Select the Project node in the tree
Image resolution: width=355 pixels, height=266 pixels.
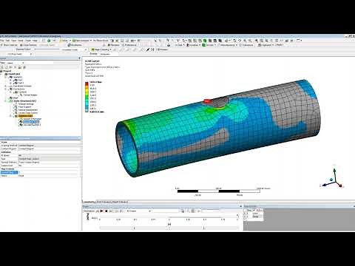coord(7,71)
